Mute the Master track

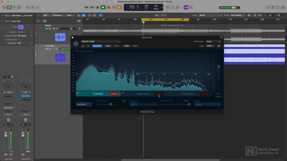coord(47,29)
